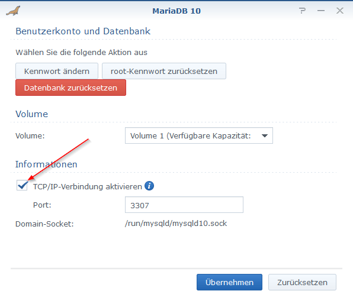Click root-Kennwort zurücksetzen button
This screenshot has height=294, width=353.
pyautogui.click(x=164, y=71)
